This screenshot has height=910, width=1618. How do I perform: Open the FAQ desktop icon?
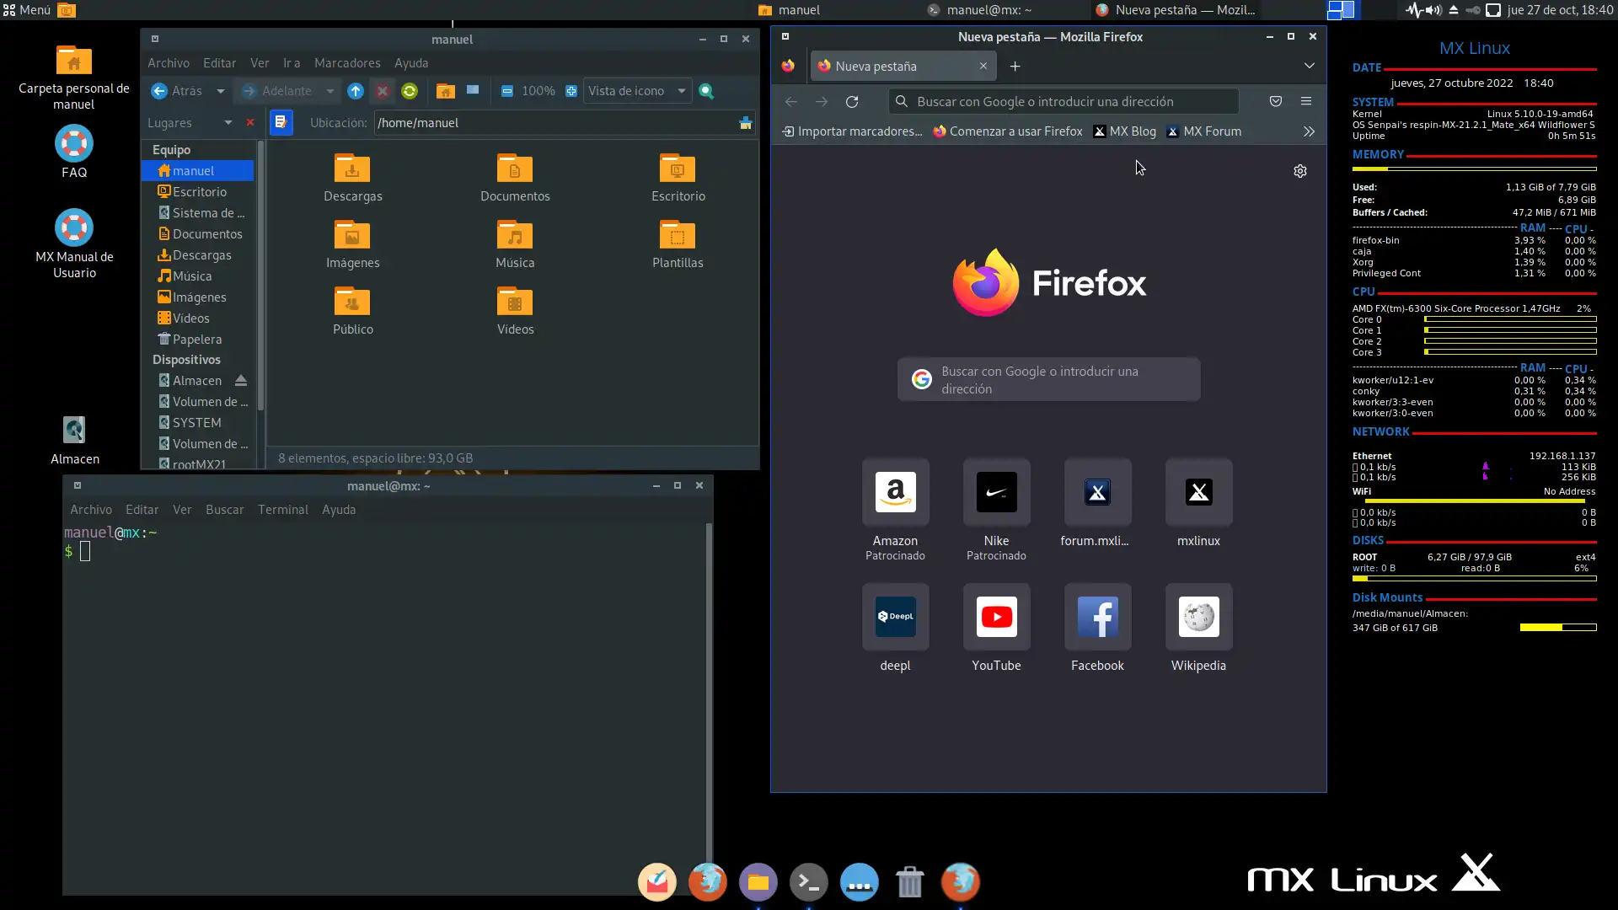[74, 153]
